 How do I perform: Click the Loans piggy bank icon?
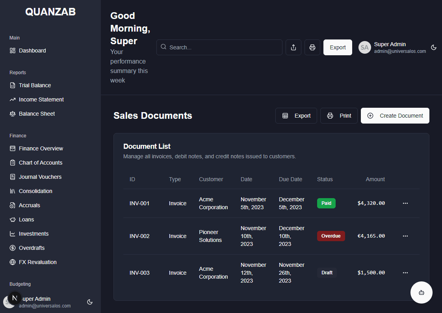[x=12, y=219]
